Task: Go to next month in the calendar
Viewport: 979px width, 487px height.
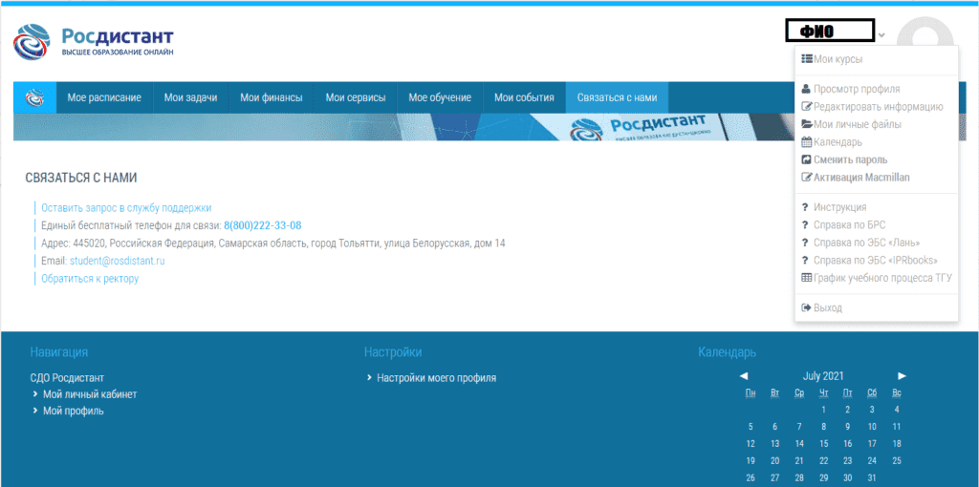Action: [902, 376]
